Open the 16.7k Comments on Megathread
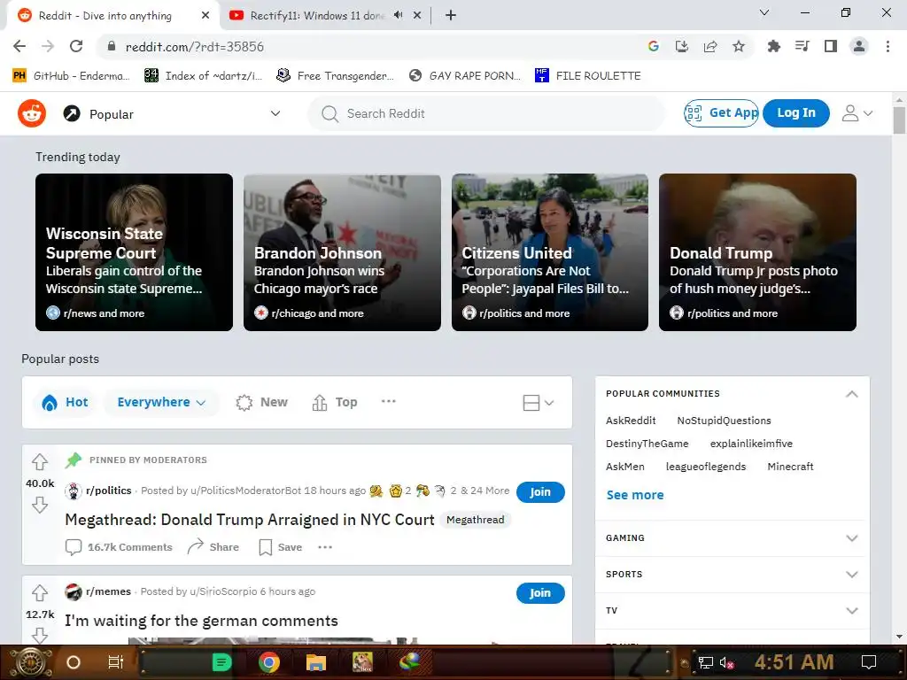Viewport: 907px width, 680px height. click(119, 547)
